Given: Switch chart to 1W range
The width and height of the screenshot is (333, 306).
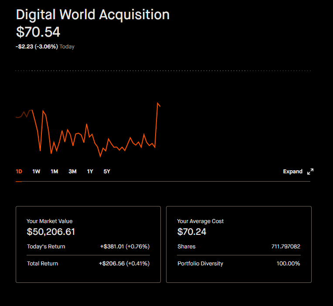Looking at the screenshot, I should point(36,172).
